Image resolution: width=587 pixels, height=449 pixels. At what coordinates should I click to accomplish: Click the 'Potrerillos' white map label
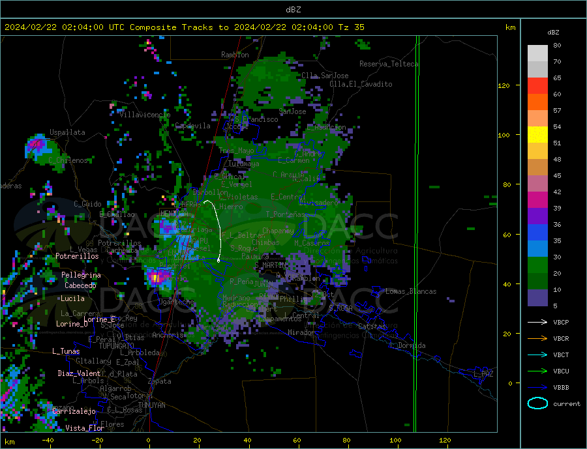coord(77,256)
